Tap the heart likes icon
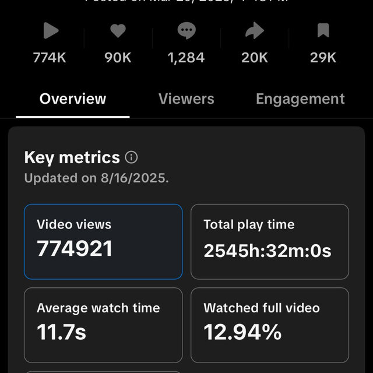This screenshot has height=373, width=373. pyautogui.click(x=118, y=31)
